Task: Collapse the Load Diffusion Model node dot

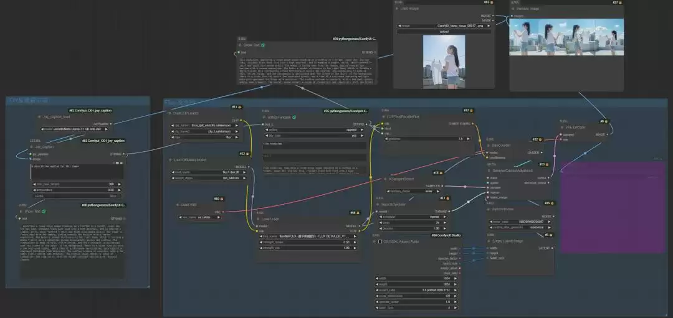Action: click(170, 160)
